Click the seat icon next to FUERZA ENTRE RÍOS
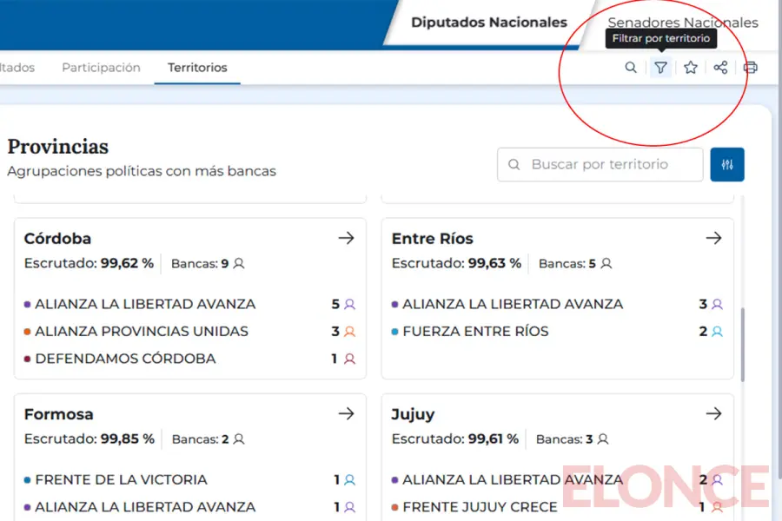The image size is (782, 521). click(x=717, y=332)
